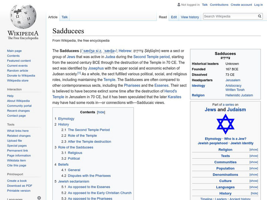Click the Jews heading link in sidebar

tap(210, 110)
